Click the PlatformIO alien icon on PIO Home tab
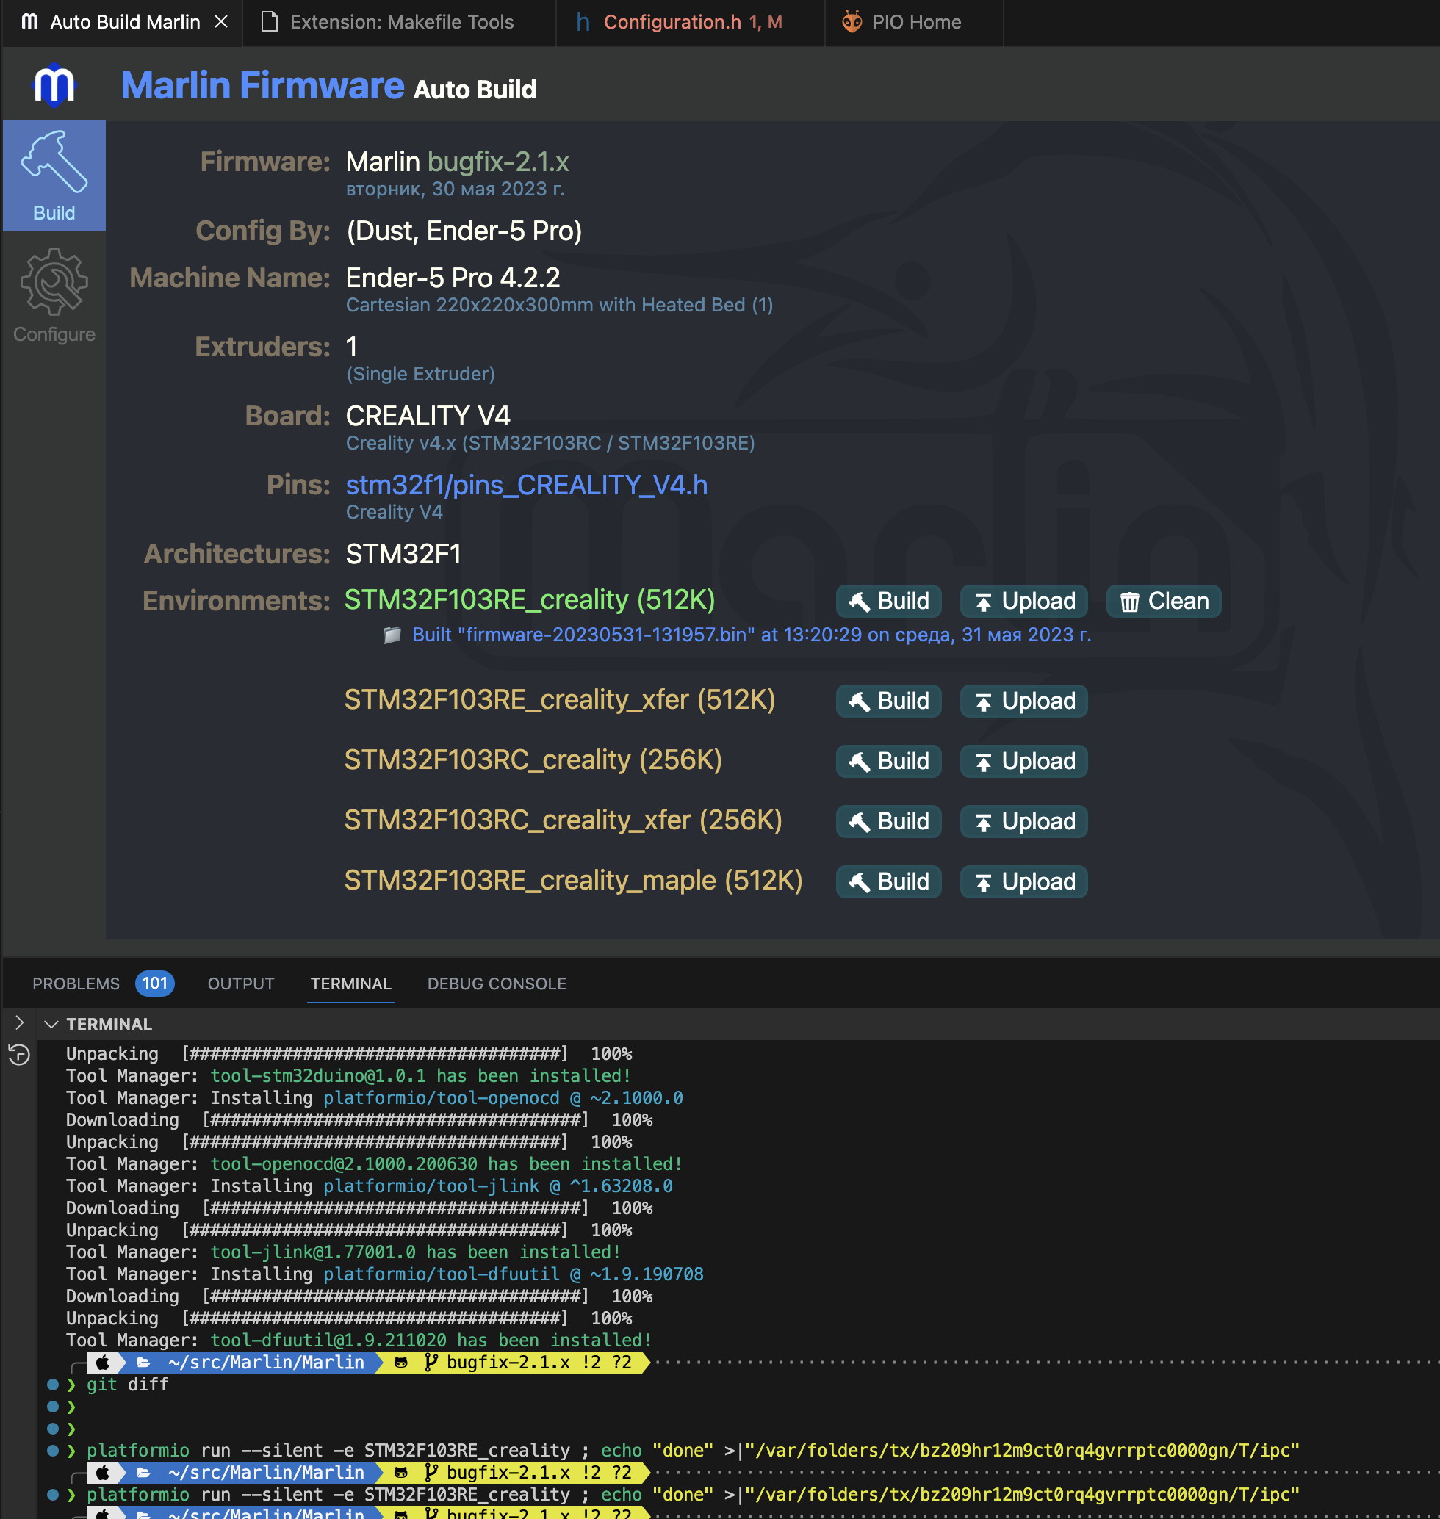This screenshot has width=1440, height=1519. 852,21
